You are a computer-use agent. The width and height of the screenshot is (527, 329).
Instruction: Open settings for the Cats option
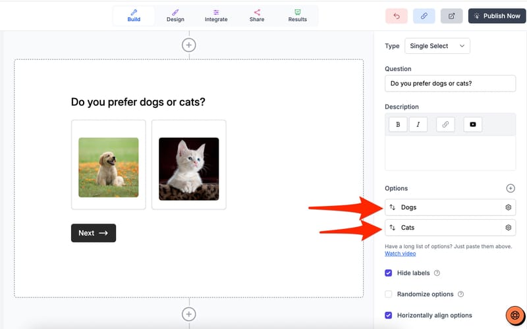pos(508,228)
